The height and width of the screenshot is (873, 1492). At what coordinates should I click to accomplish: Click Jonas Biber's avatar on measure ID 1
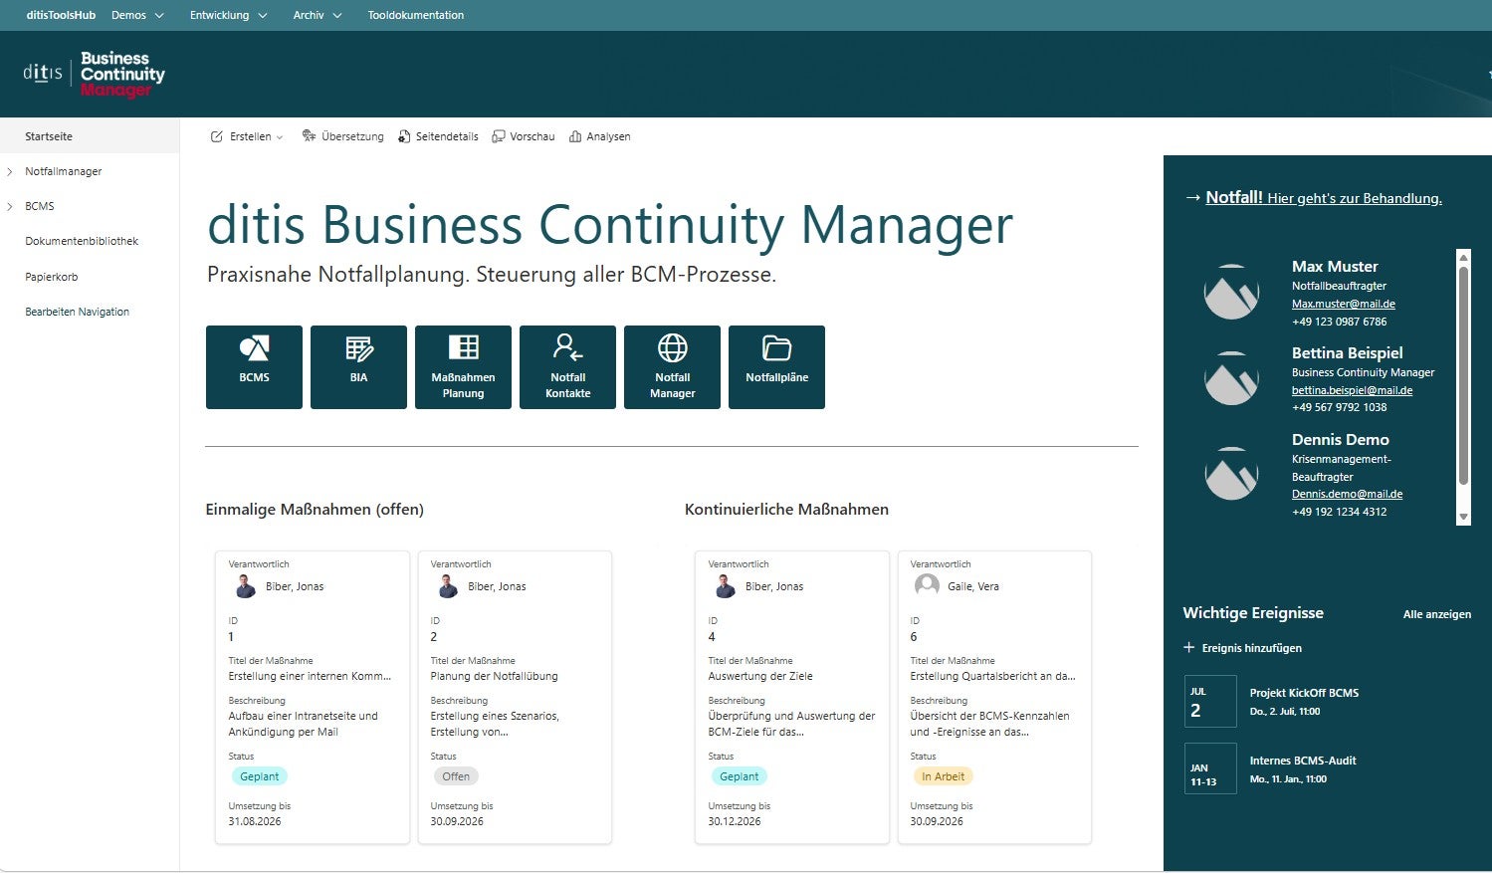pyautogui.click(x=245, y=586)
